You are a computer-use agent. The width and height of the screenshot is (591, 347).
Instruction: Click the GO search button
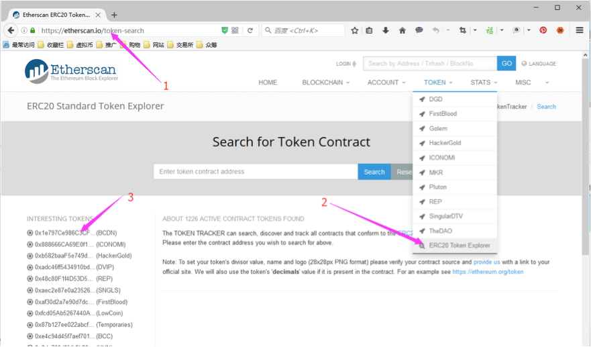(506, 63)
